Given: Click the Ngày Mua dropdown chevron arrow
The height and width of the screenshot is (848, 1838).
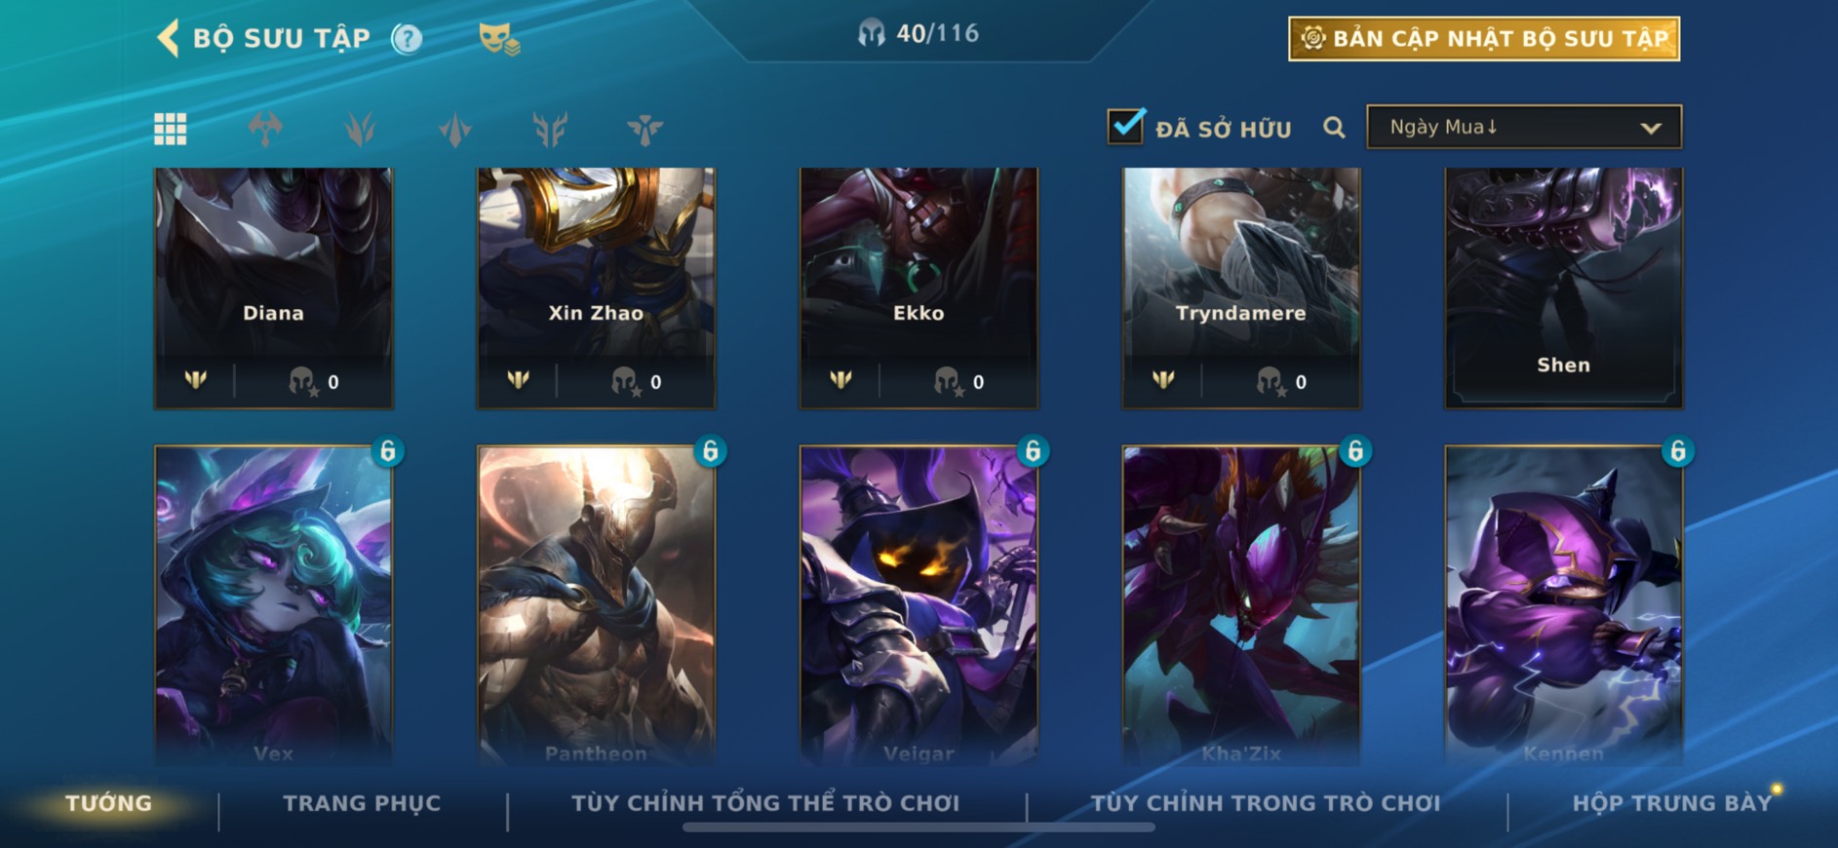Looking at the screenshot, I should (1650, 128).
